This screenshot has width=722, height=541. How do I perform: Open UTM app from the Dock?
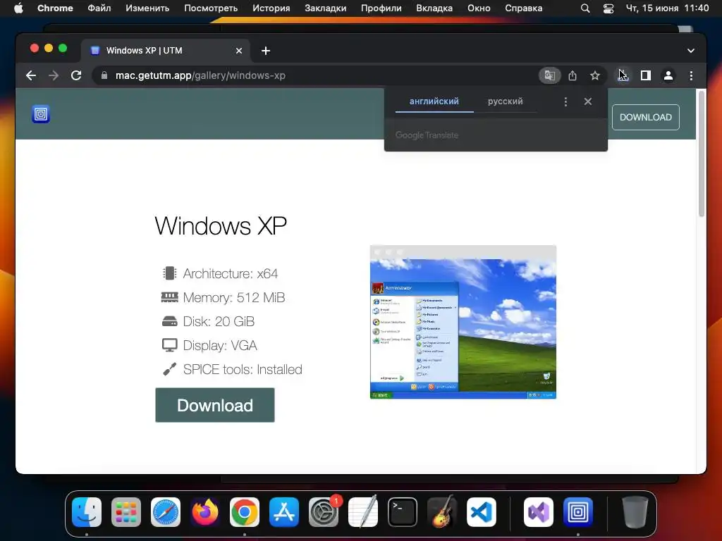coord(578,512)
